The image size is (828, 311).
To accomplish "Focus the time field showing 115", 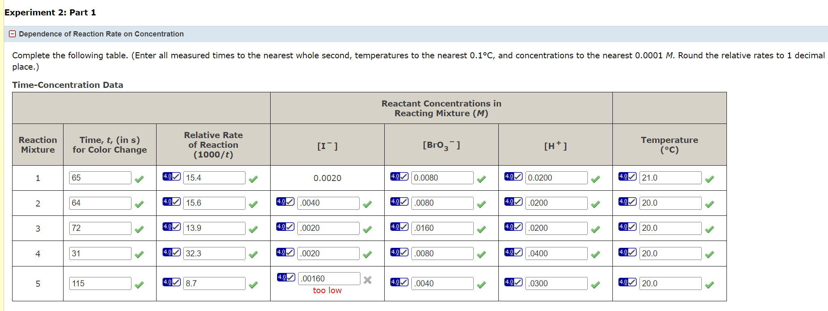I will click(x=100, y=283).
